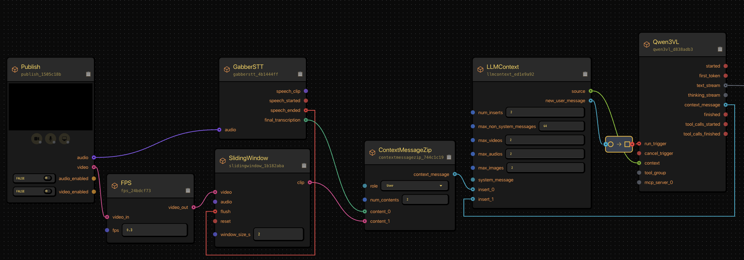Click the Qwen3VL node title

pos(666,42)
